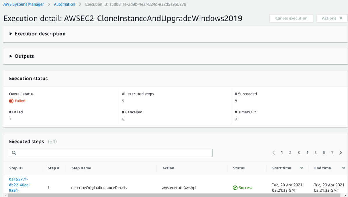348x197 pixels.
Task: Click the search magnifier icon
Action: 14,153
